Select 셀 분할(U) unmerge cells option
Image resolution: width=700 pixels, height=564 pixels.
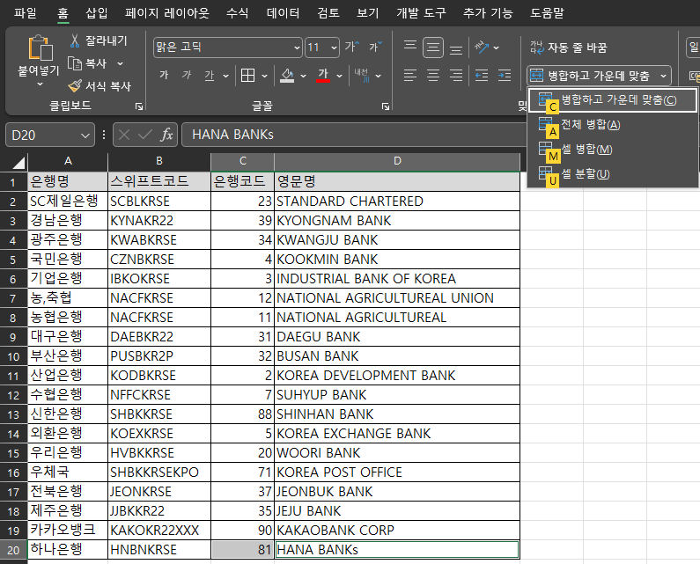[612, 173]
